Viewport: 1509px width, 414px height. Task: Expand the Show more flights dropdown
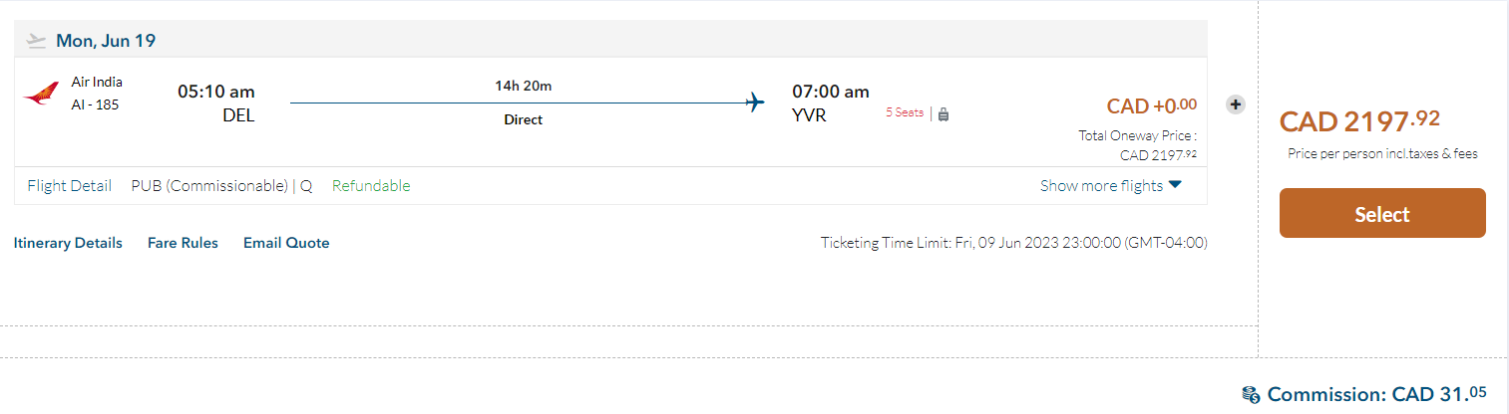point(1110,185)
